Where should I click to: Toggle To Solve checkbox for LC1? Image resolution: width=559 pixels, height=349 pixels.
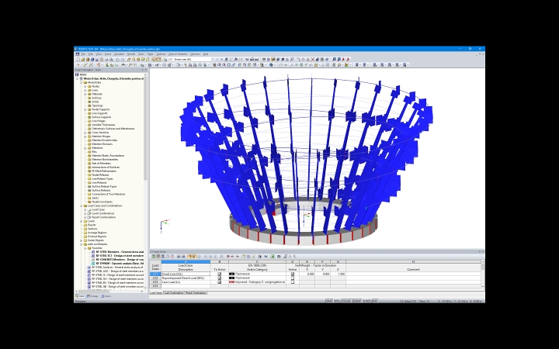[219, 275]
